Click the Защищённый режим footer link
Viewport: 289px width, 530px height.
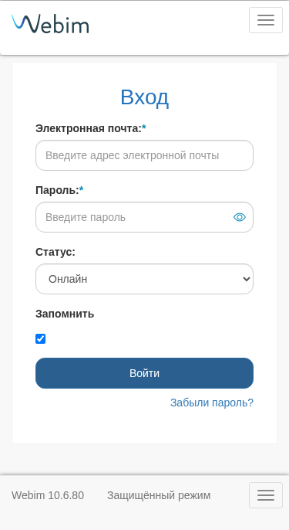[159, 495]
